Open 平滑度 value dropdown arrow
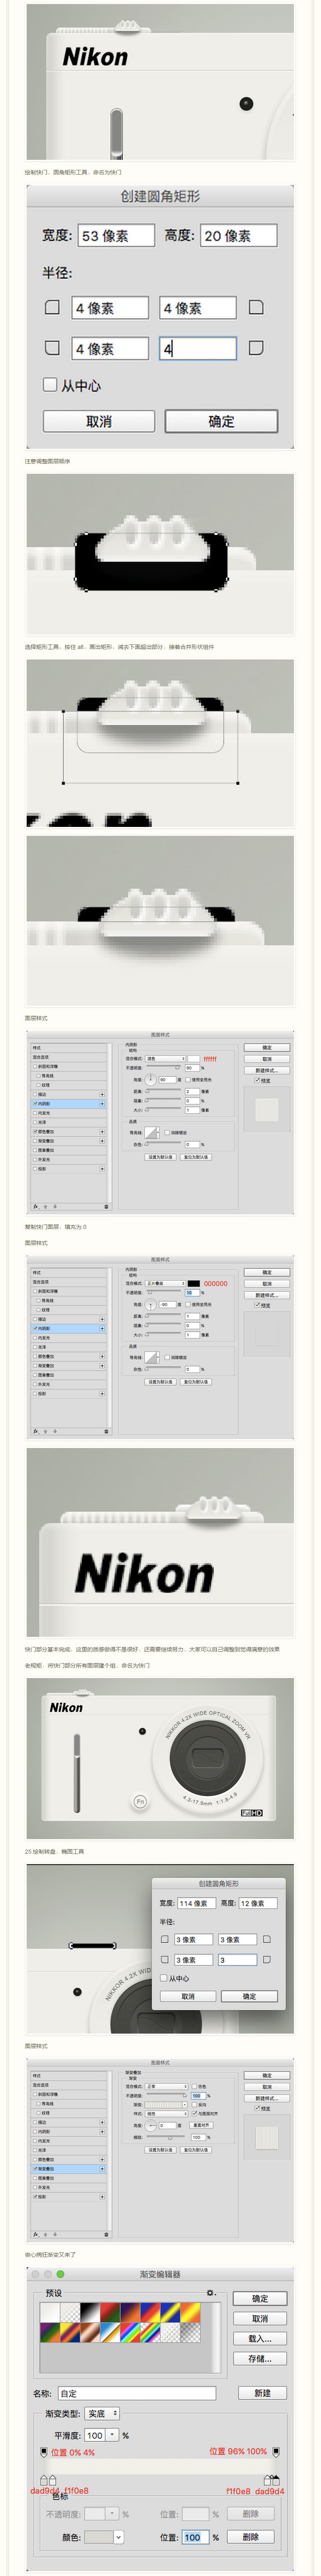 (112, 2435)
